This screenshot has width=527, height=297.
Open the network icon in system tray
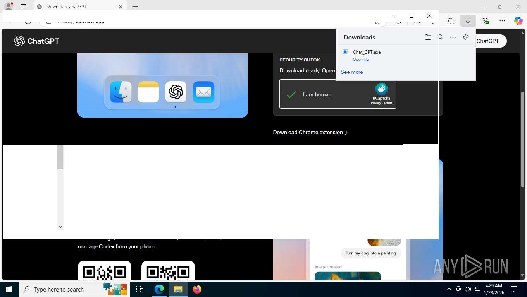(x=477, y=289)
